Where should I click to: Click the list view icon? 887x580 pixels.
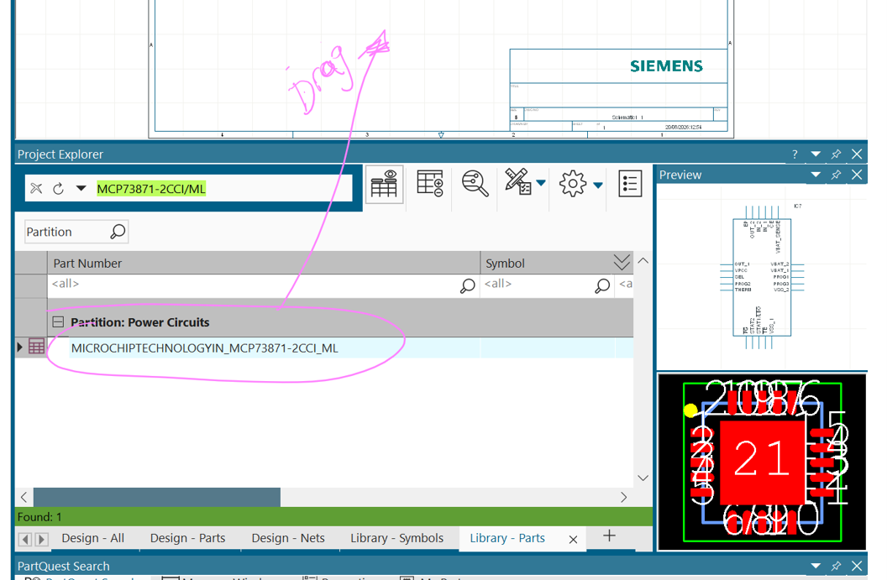630,184
